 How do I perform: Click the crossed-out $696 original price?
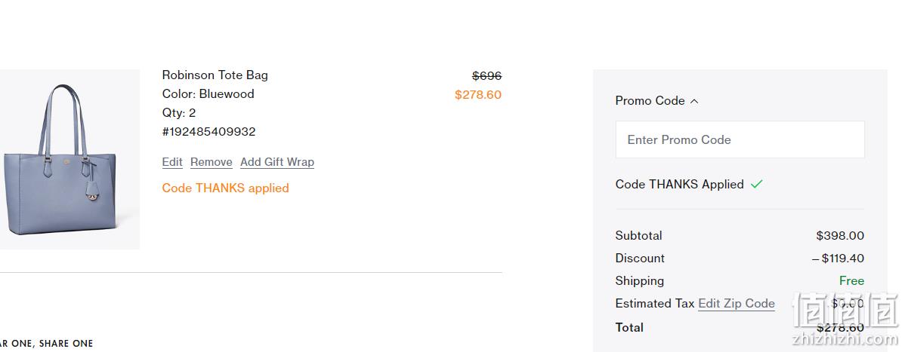click(x=486, y=75)
